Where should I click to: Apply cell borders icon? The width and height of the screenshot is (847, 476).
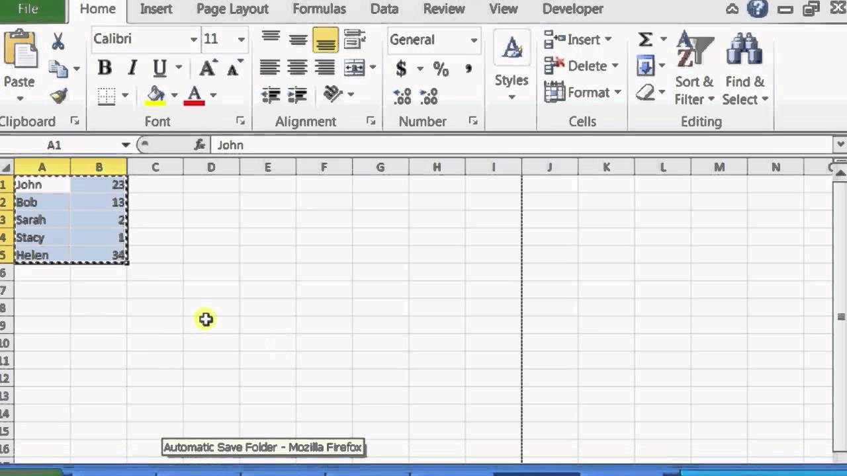[x=107, y=95]
